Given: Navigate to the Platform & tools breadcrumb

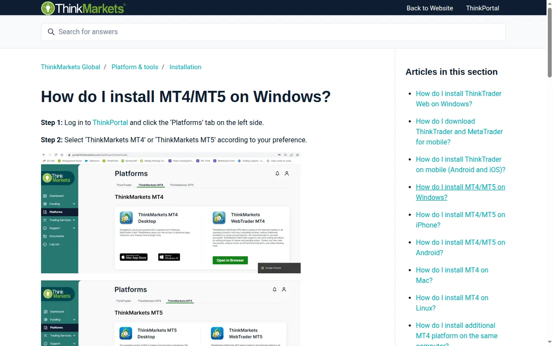Looking at the screenshot, I should tap(135, 67).
